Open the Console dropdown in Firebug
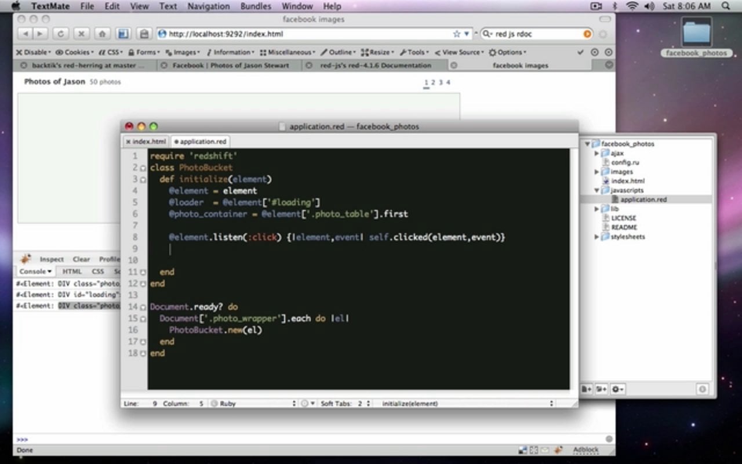The width and height of the screenshot is (742, 464). coord(35,271)
